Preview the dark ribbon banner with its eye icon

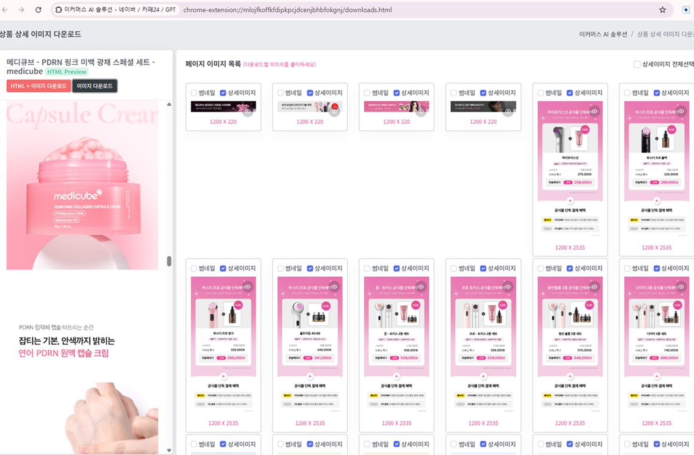248,111
